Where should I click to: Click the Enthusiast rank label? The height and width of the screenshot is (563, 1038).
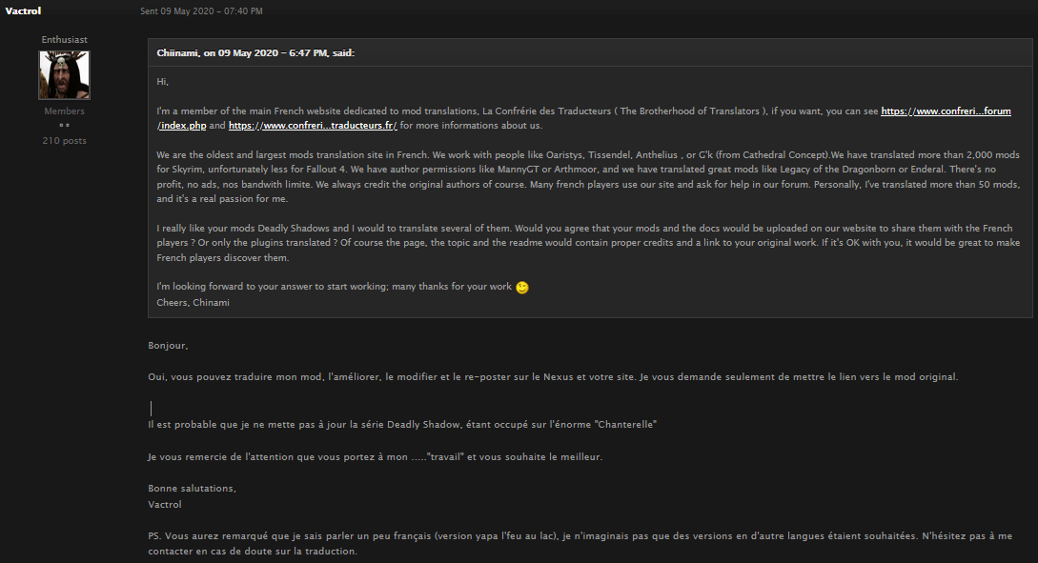point(64,39)
